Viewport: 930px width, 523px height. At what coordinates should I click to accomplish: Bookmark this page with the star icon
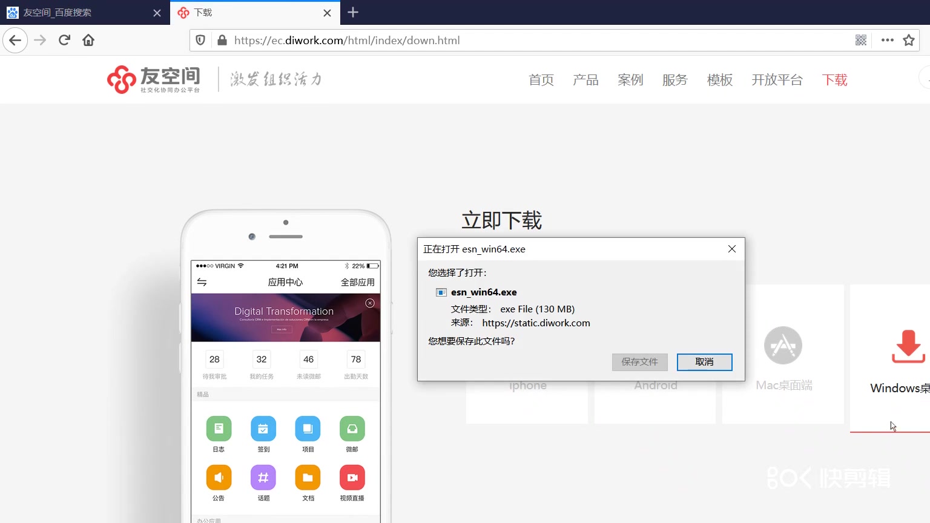click(x=909, y=41)
